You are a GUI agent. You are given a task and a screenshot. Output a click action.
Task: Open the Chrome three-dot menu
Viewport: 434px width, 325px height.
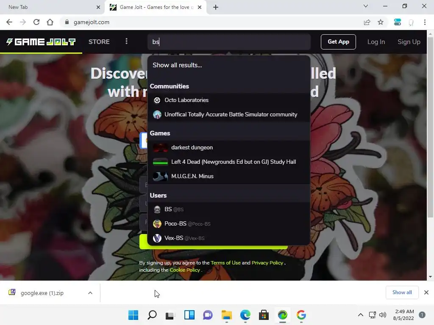(425, 22)
